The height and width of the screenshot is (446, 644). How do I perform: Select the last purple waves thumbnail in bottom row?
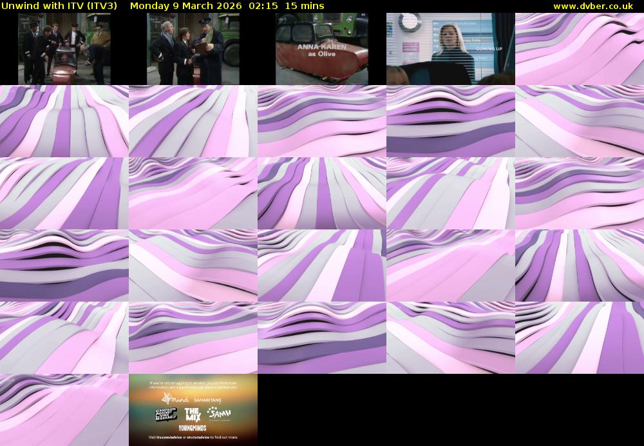point(64,410)
